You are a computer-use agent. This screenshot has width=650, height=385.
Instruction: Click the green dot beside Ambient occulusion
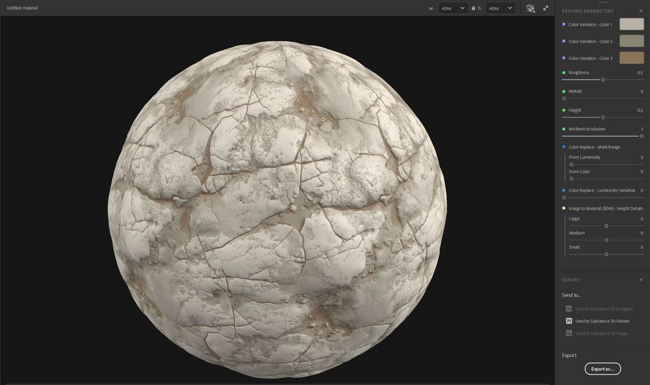coord(563,129)
